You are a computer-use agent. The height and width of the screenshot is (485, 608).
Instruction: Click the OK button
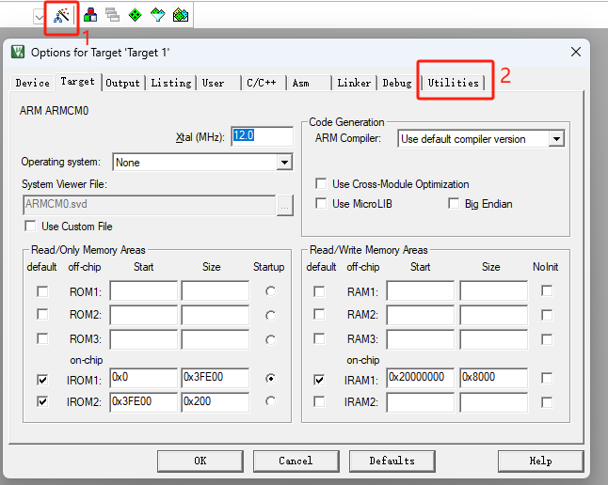tap(200, 461)
